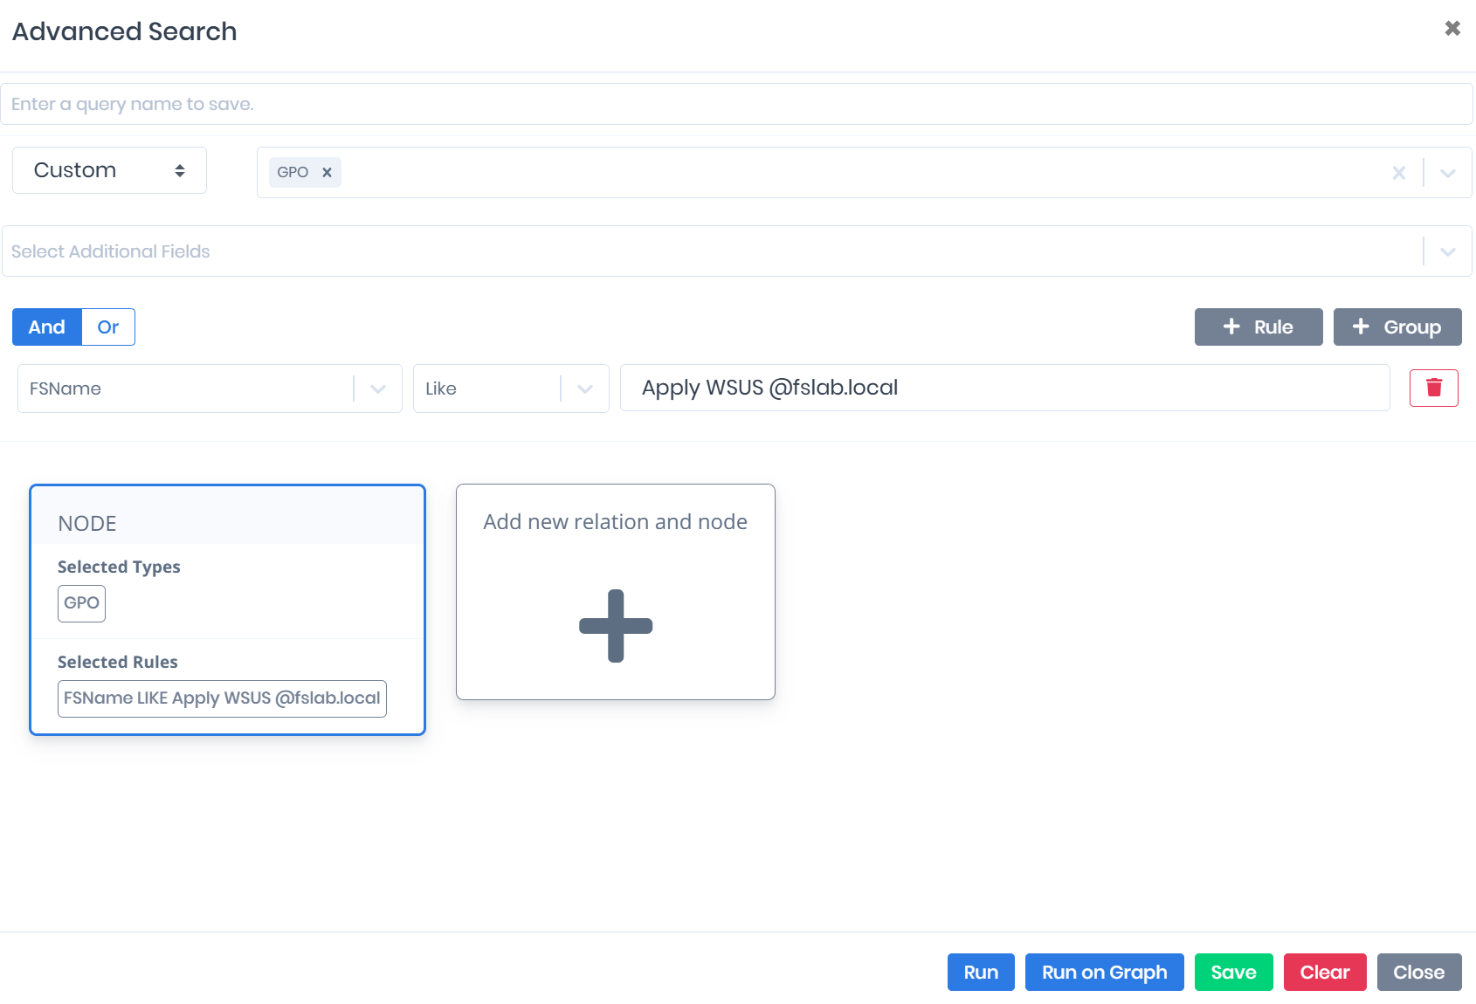
Task: Click the sort arrows on the Custom selector
Action: click(181, 170)
